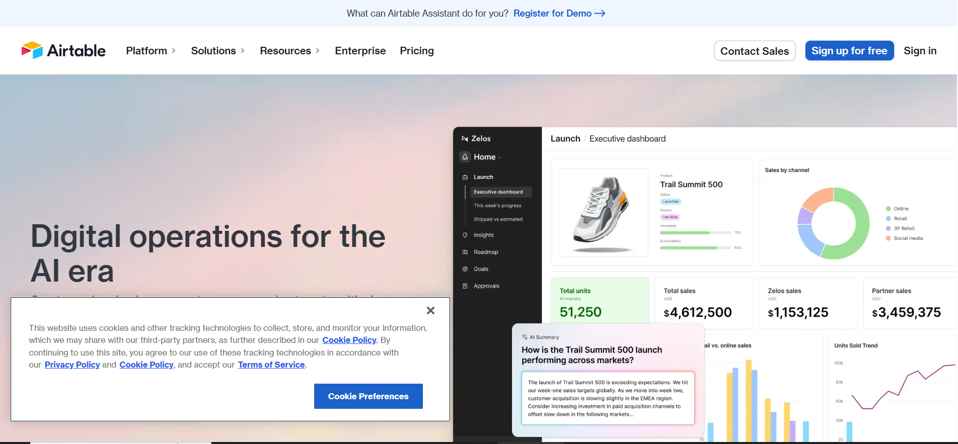Click the Launch breadcrumb in dashboard header
Image resolution: width=958 pixels, height=444 pixels.
point(565,139)
